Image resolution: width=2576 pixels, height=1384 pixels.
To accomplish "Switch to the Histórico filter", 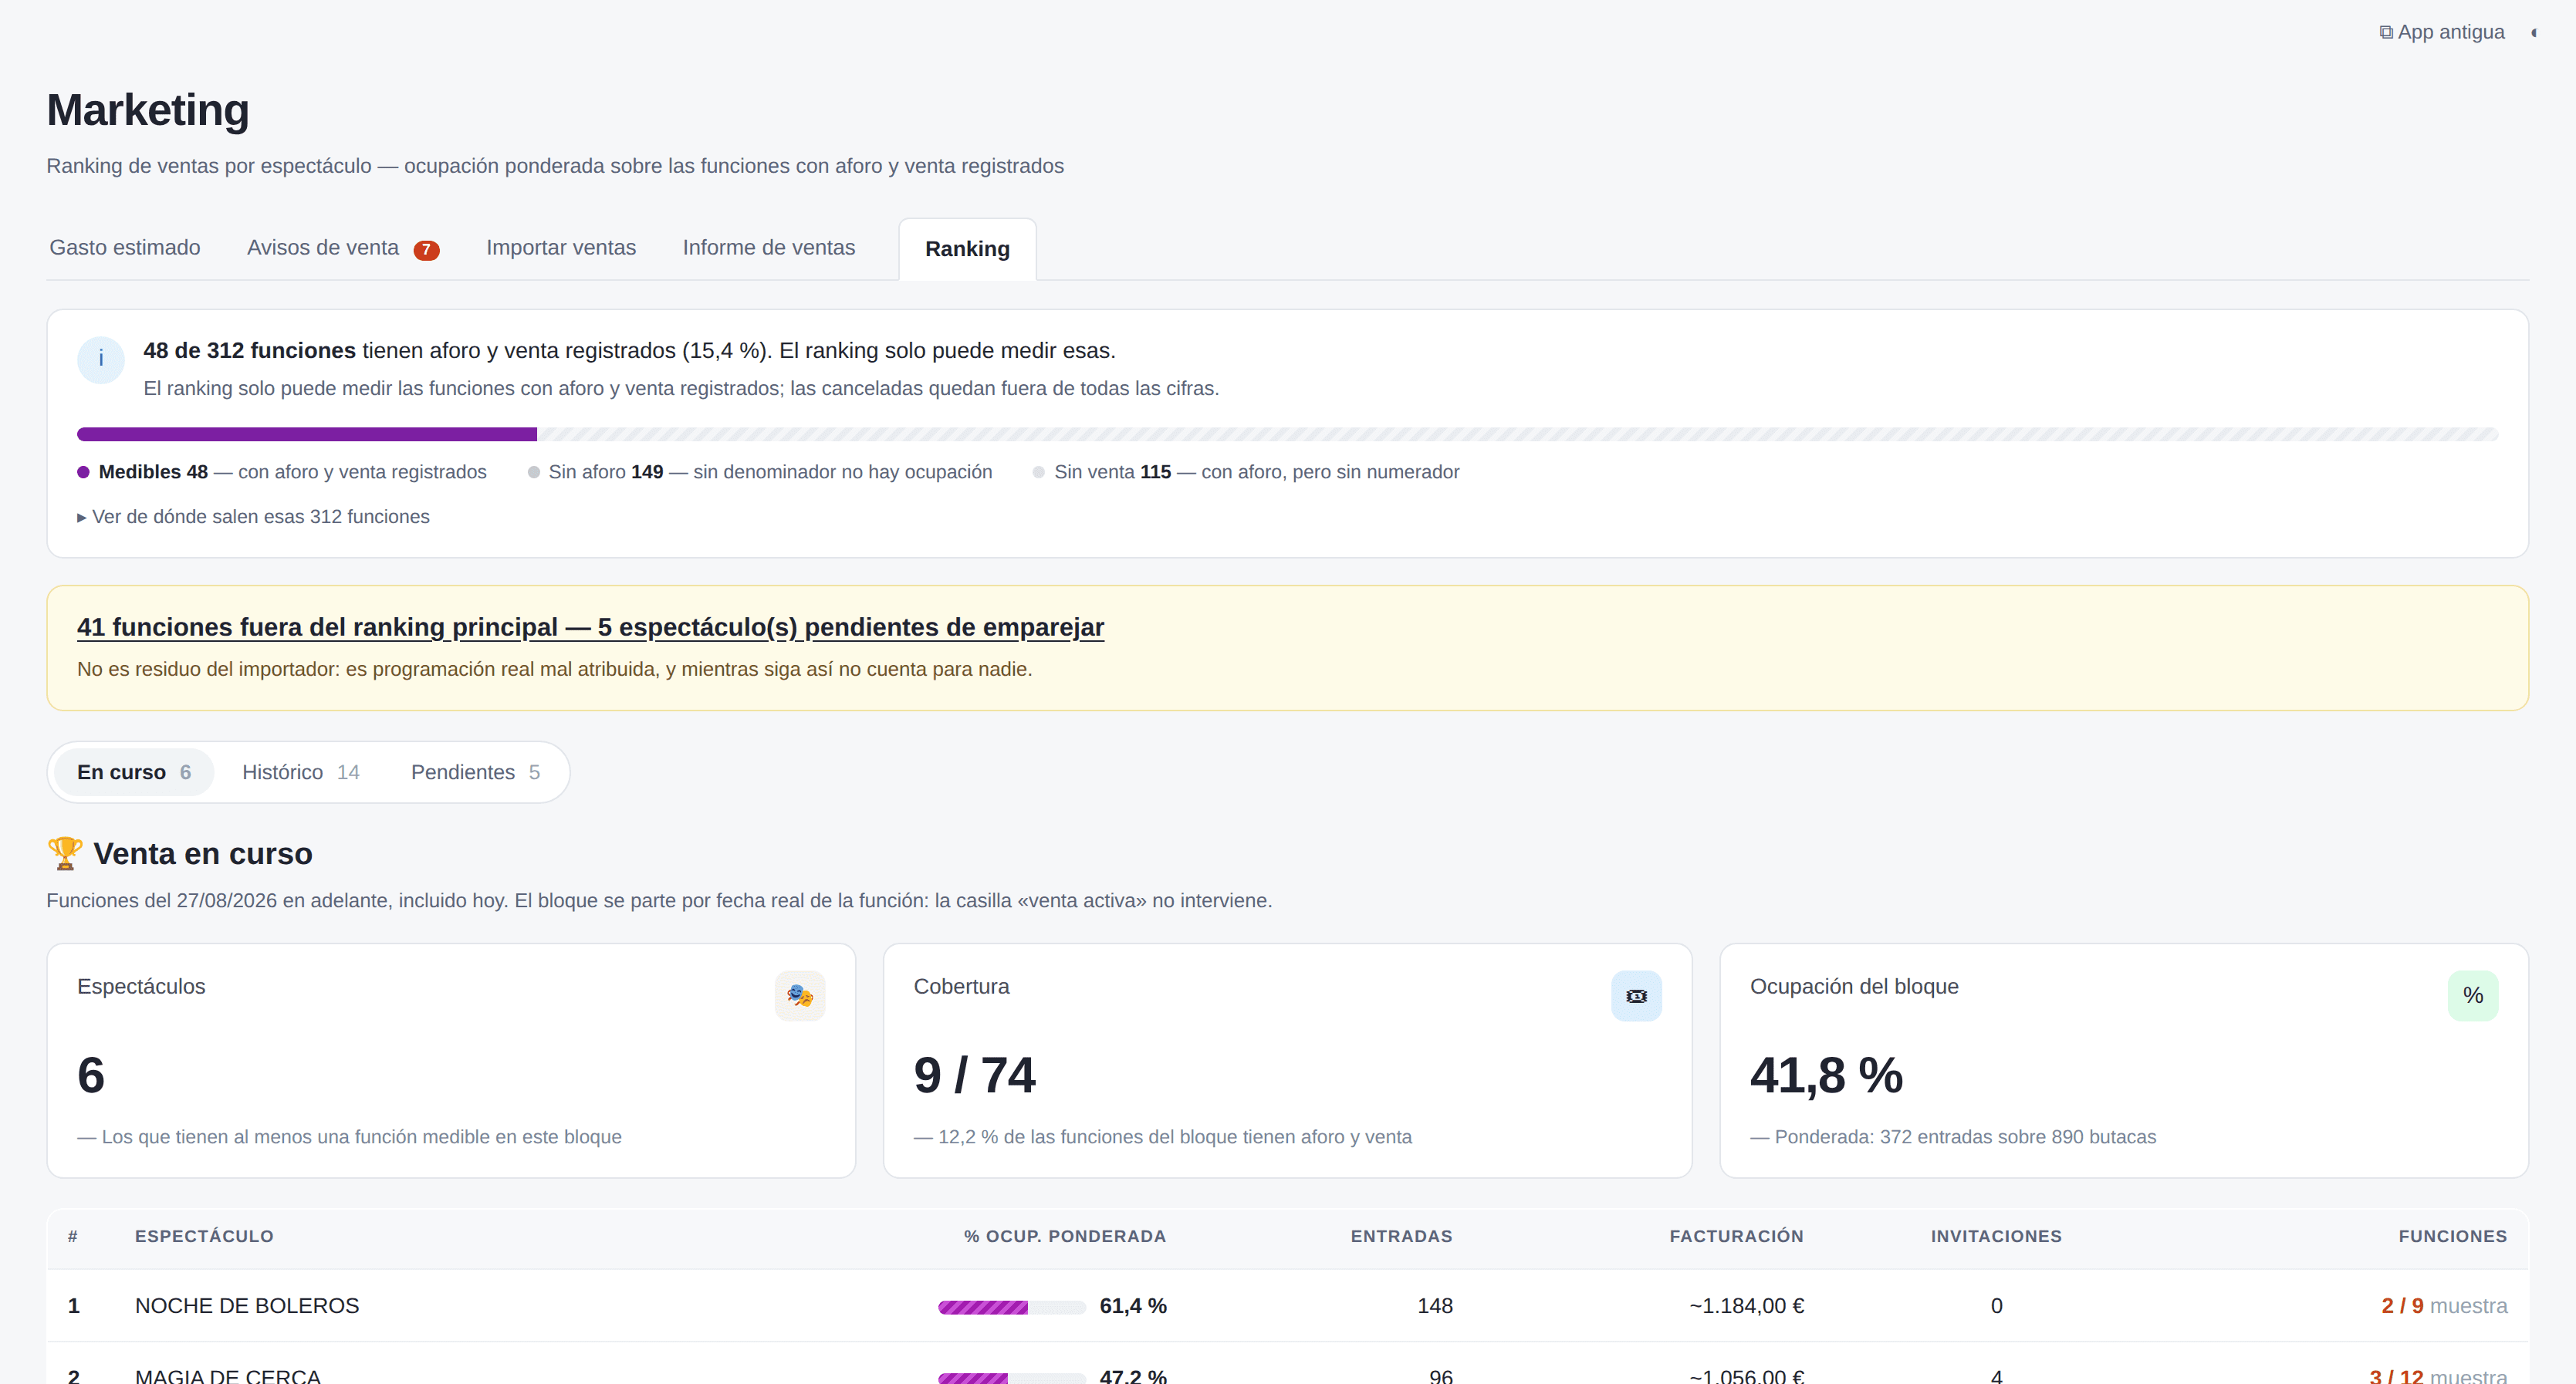I will pyautogui.click(x=301, y=772).
